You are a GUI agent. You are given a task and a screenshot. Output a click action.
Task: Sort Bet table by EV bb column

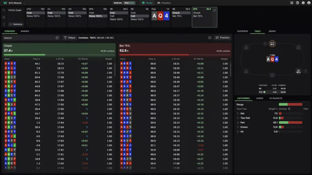click(x=176, y=59)
